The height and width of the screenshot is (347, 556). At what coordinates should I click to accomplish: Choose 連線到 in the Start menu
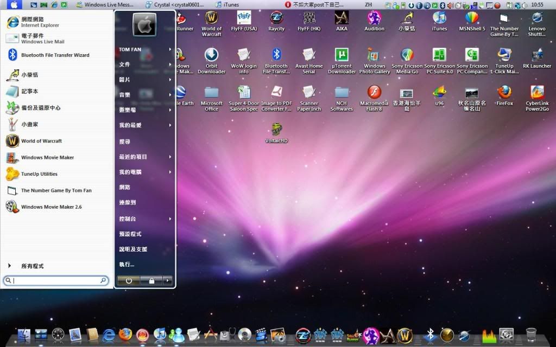[x=127, y=203]
